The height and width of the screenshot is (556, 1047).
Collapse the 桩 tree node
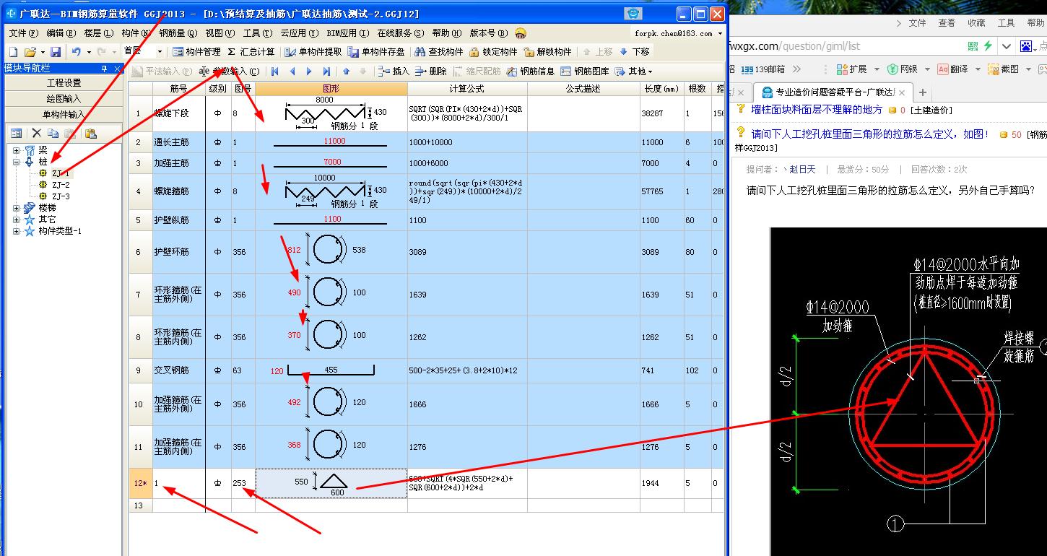[17, 162]
